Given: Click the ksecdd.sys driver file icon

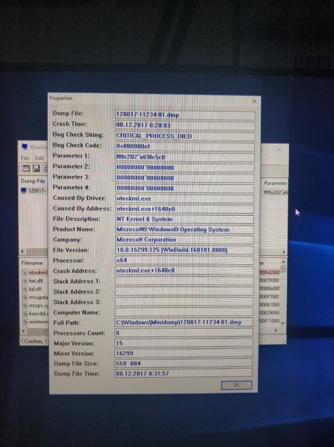Looking at the screenshot, I should [25, 313].
